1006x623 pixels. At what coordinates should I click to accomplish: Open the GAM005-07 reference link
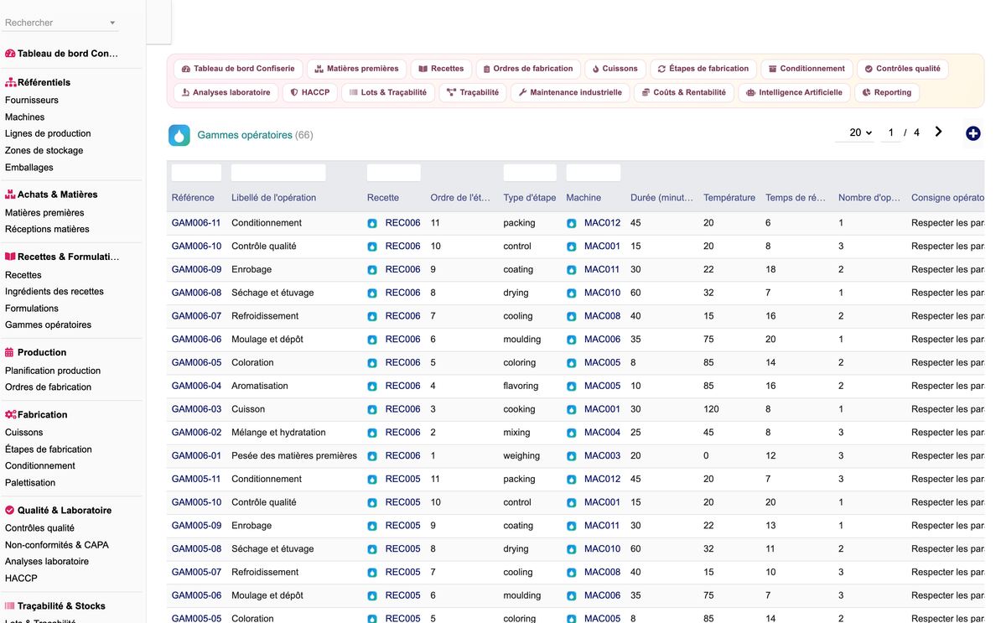[196, 572]
